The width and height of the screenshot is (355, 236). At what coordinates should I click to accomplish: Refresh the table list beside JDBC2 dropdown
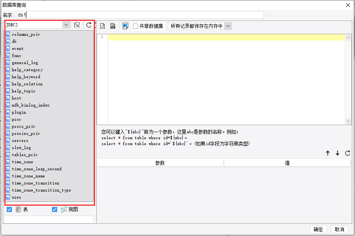point(89,25)
